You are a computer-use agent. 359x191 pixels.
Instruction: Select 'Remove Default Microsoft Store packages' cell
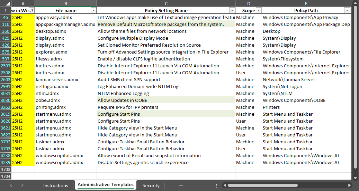tap(166, 24)
